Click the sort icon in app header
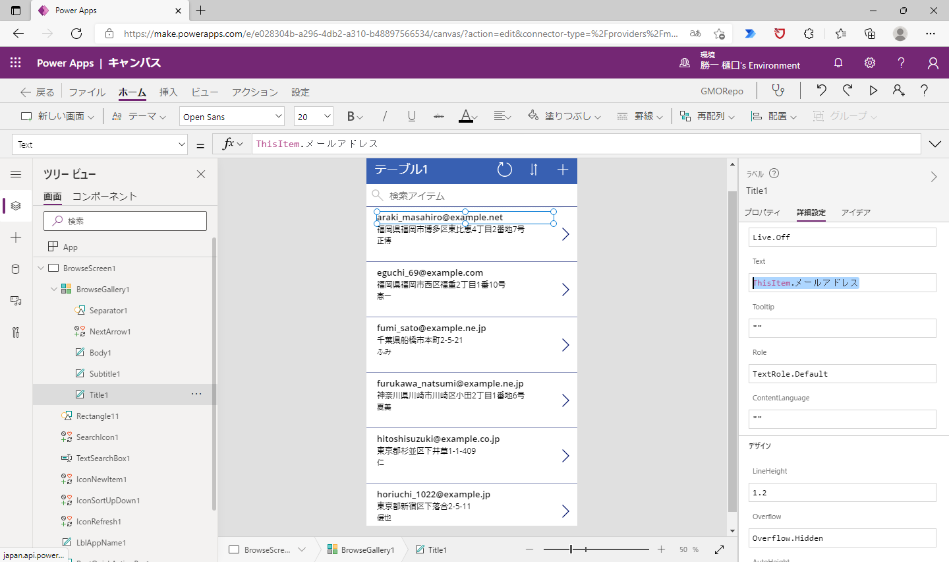This screenshot has width=949, height=562. pos(534,170)
